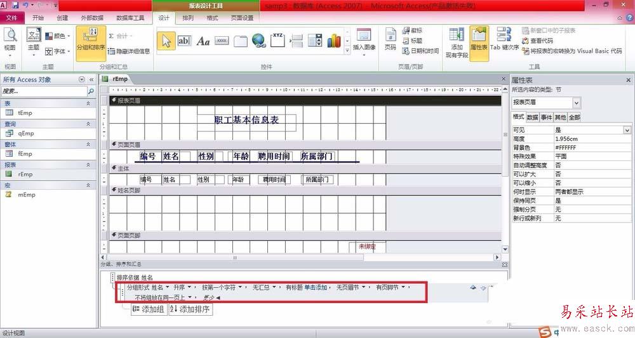Click the Save icon in quick access toolbar
Viewport: 635px width, 338px height.
point(15,5)
